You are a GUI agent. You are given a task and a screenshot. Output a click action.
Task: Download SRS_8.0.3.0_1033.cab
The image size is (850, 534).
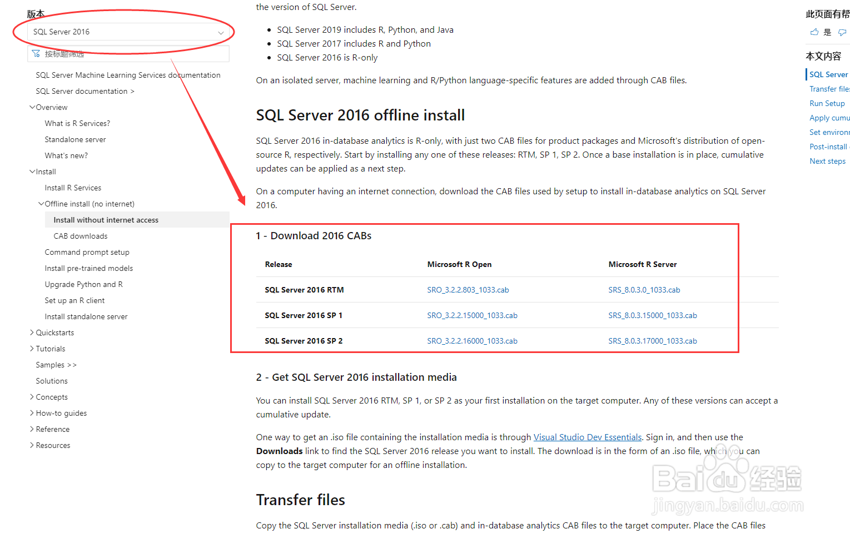[x=644, y=290]
